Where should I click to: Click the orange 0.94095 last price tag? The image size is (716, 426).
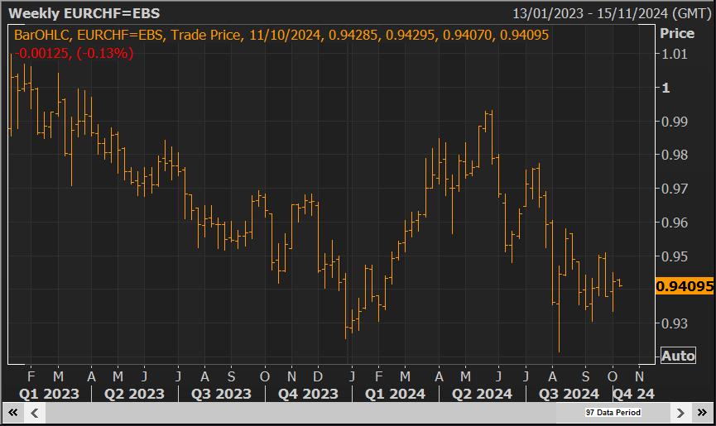[x=684, y=286]
